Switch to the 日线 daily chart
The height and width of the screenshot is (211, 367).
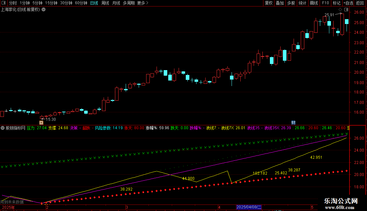[x=94, y=3]
